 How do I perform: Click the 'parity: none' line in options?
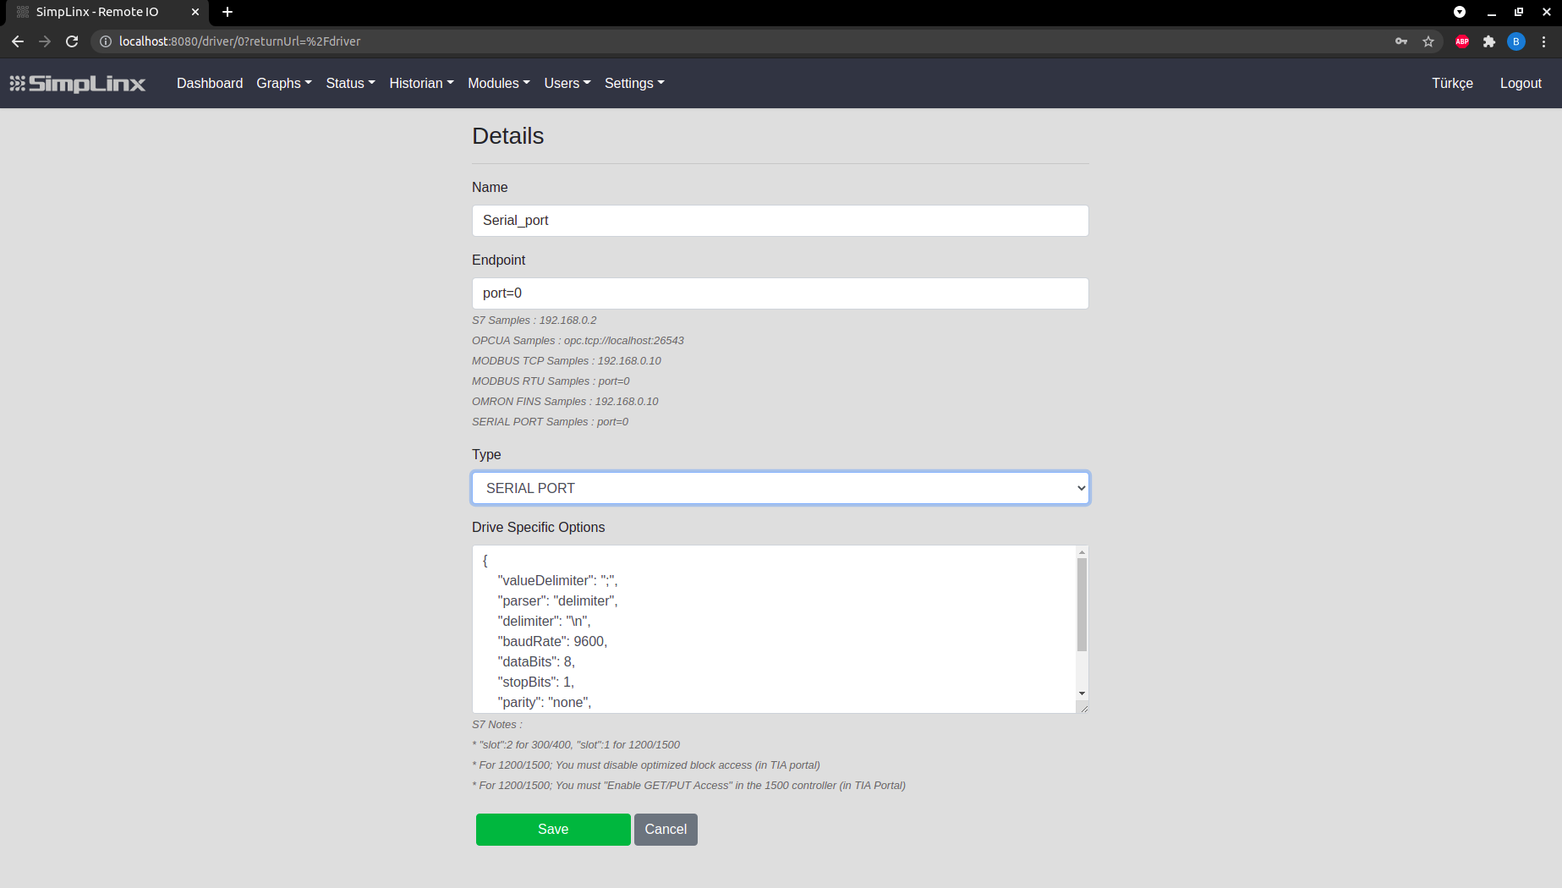pyautogui.click(x=544, y=703)
